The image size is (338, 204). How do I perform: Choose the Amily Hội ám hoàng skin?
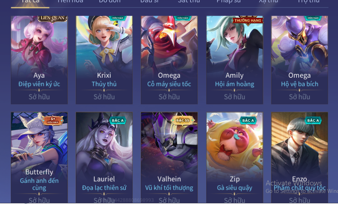(235, 60)
